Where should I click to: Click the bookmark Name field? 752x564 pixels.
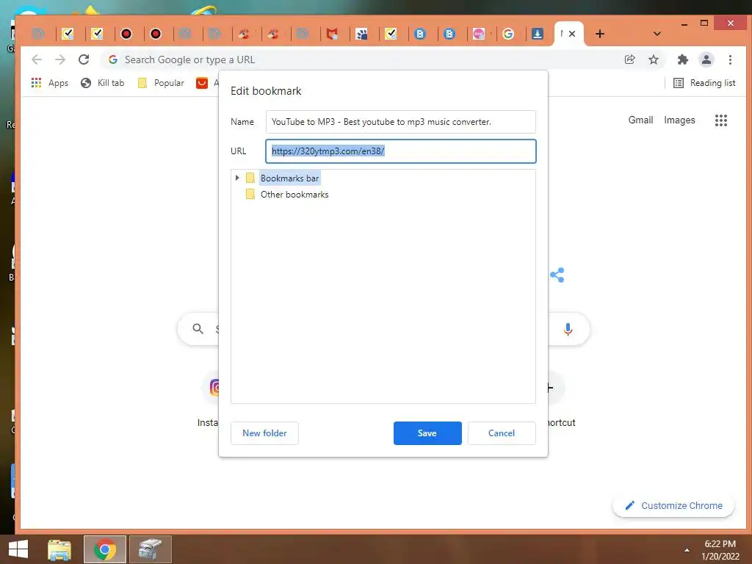pos(400,122)
